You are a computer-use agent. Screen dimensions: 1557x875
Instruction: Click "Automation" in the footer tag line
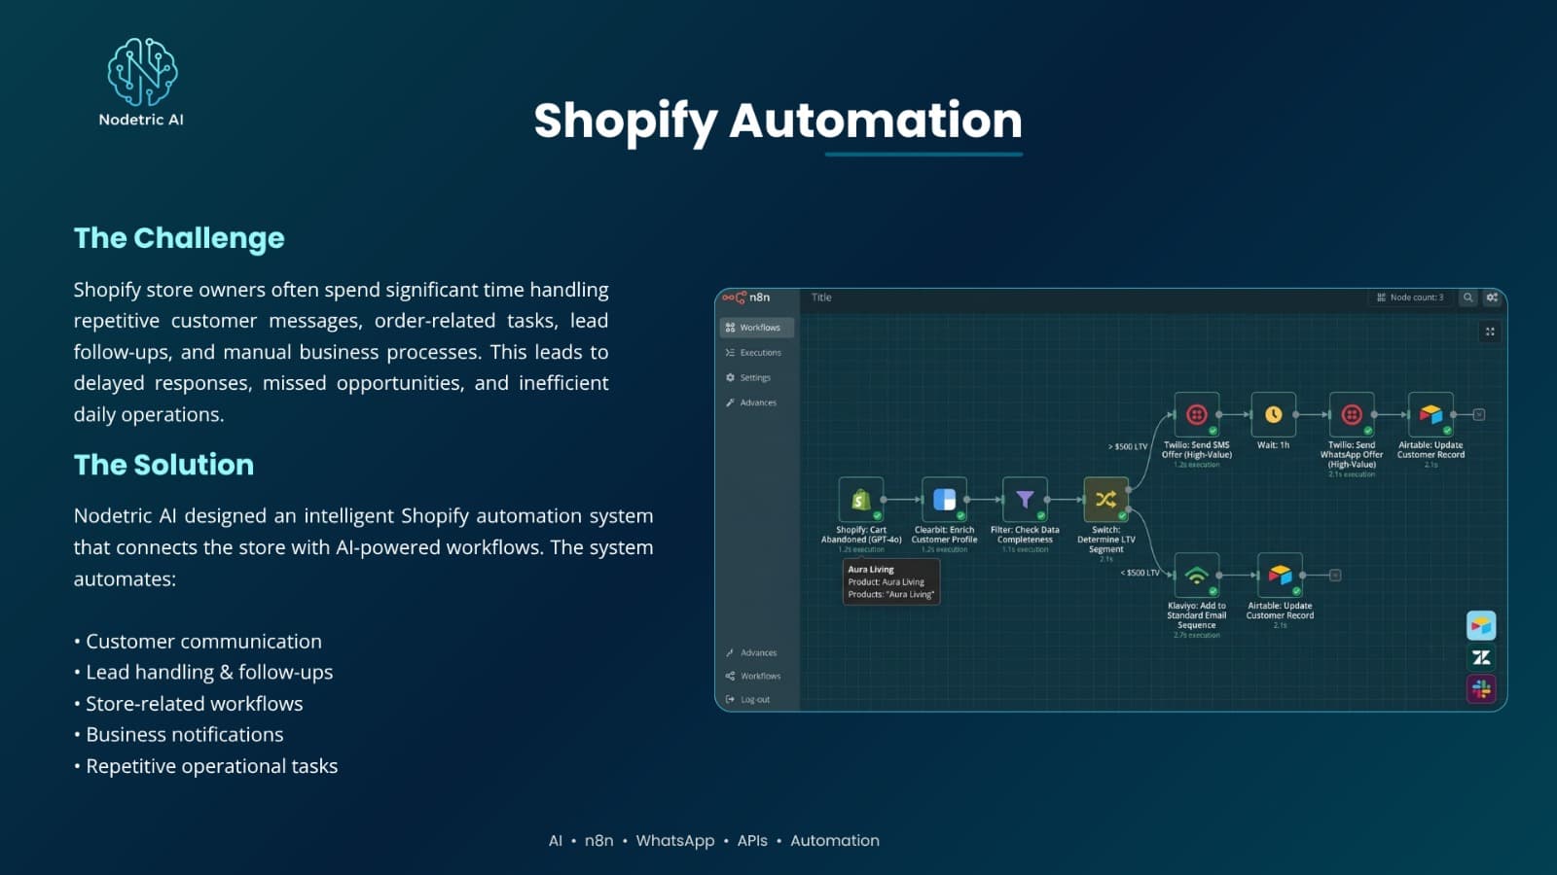point(835,841)
